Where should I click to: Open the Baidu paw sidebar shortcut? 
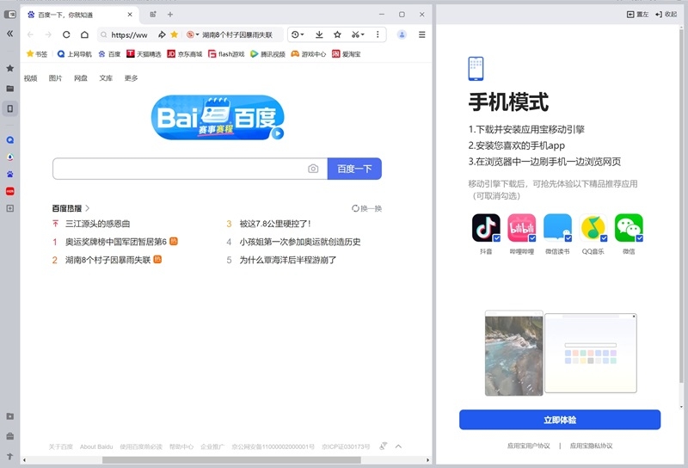pyautogui.click(x=10, y=175)
